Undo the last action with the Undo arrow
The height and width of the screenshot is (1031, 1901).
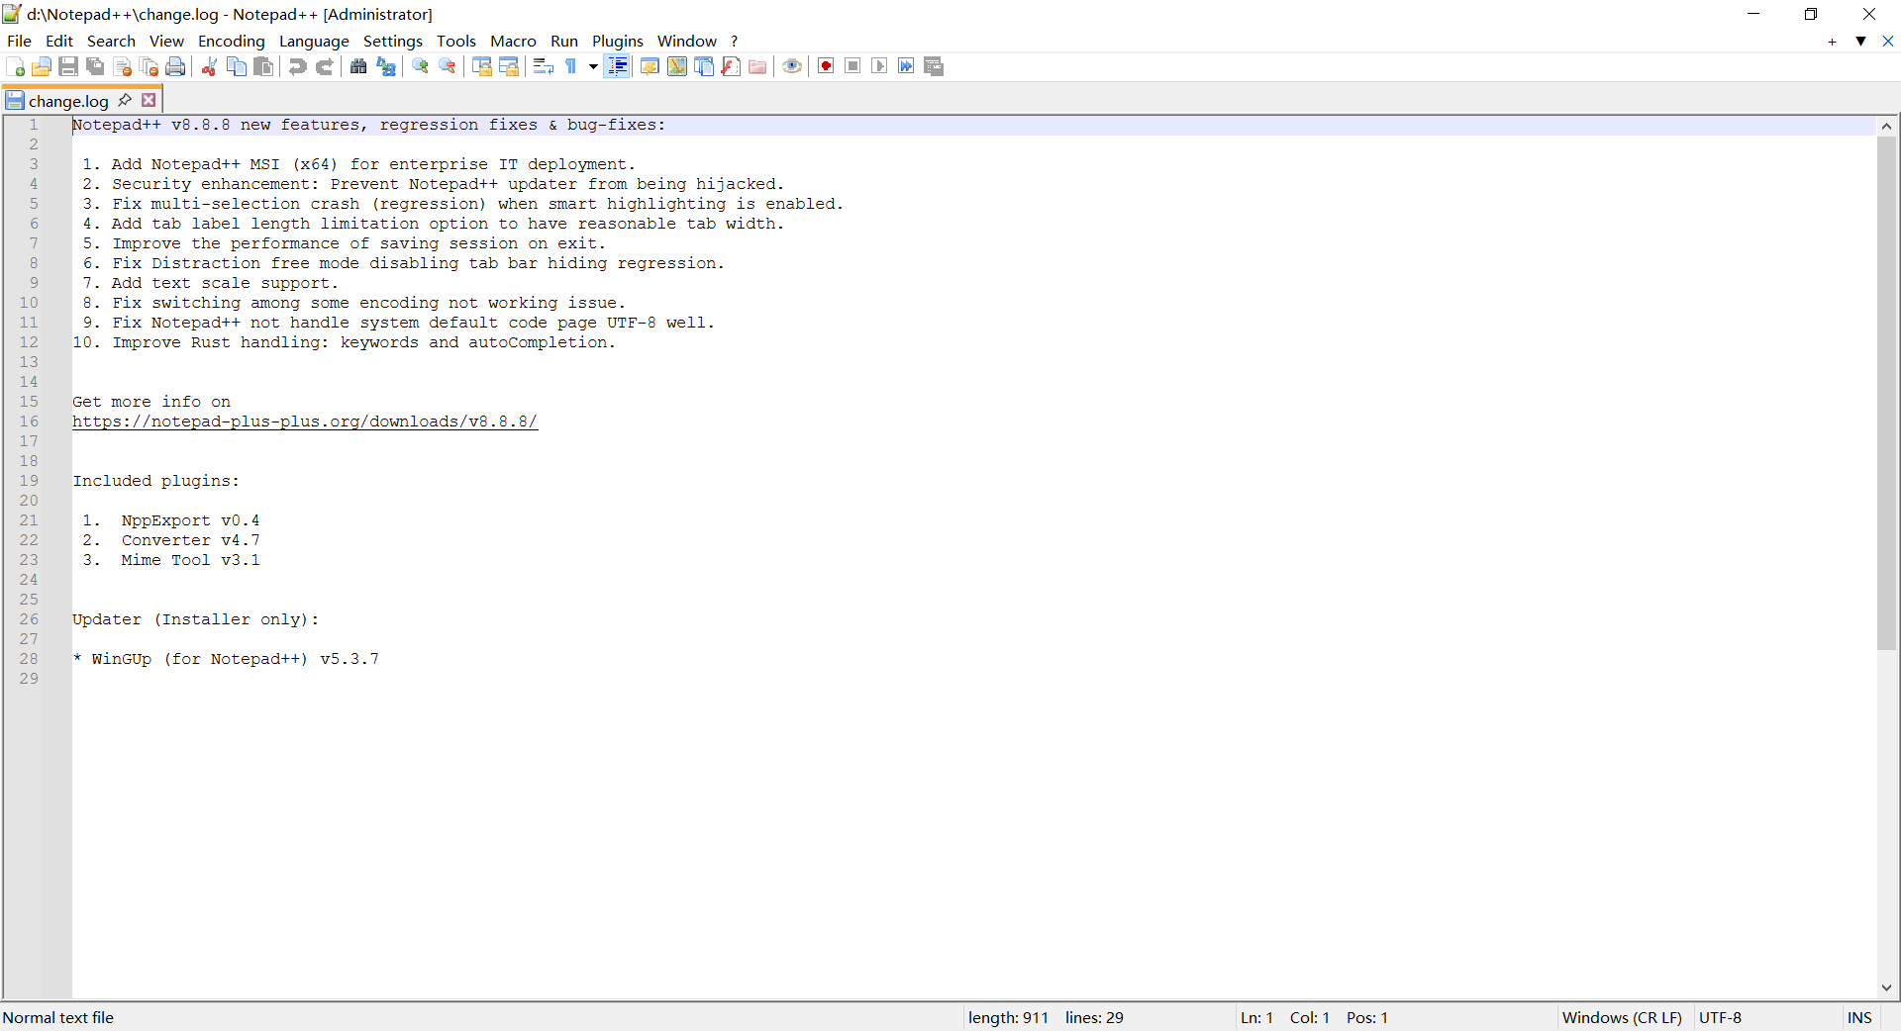(297, 66)
